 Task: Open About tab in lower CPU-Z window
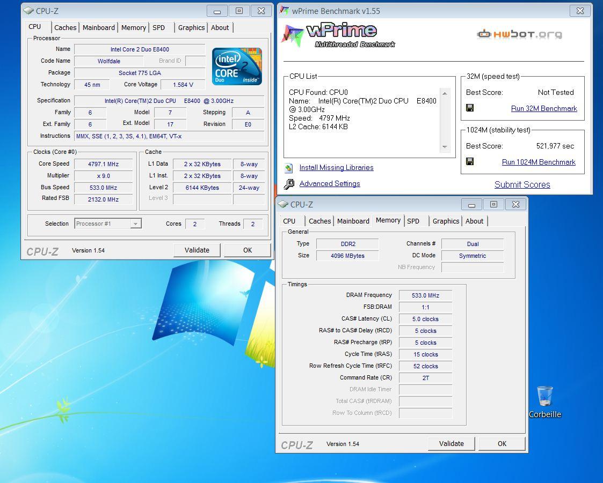475,221
